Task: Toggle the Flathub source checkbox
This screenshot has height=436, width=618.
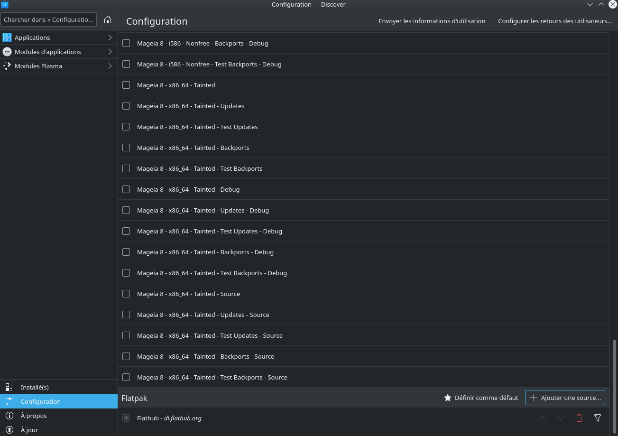Action: [126, 418]
